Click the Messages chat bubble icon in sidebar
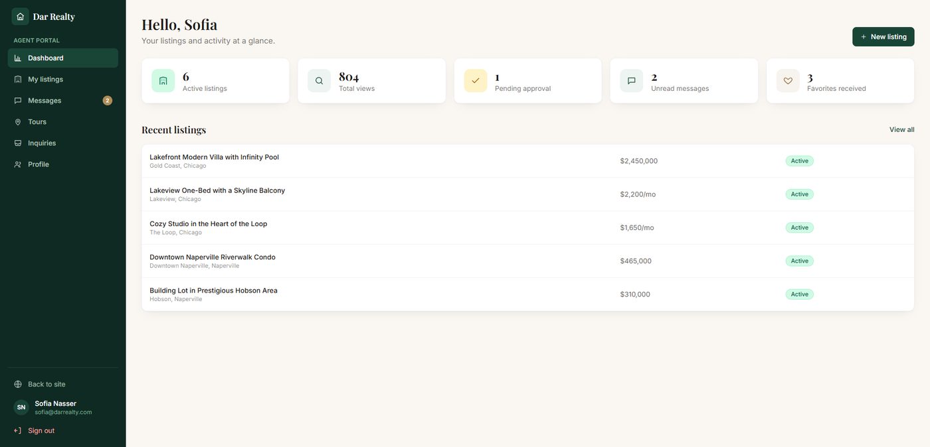Viewport: 930px width, 447px height. [x=18, y=101]
